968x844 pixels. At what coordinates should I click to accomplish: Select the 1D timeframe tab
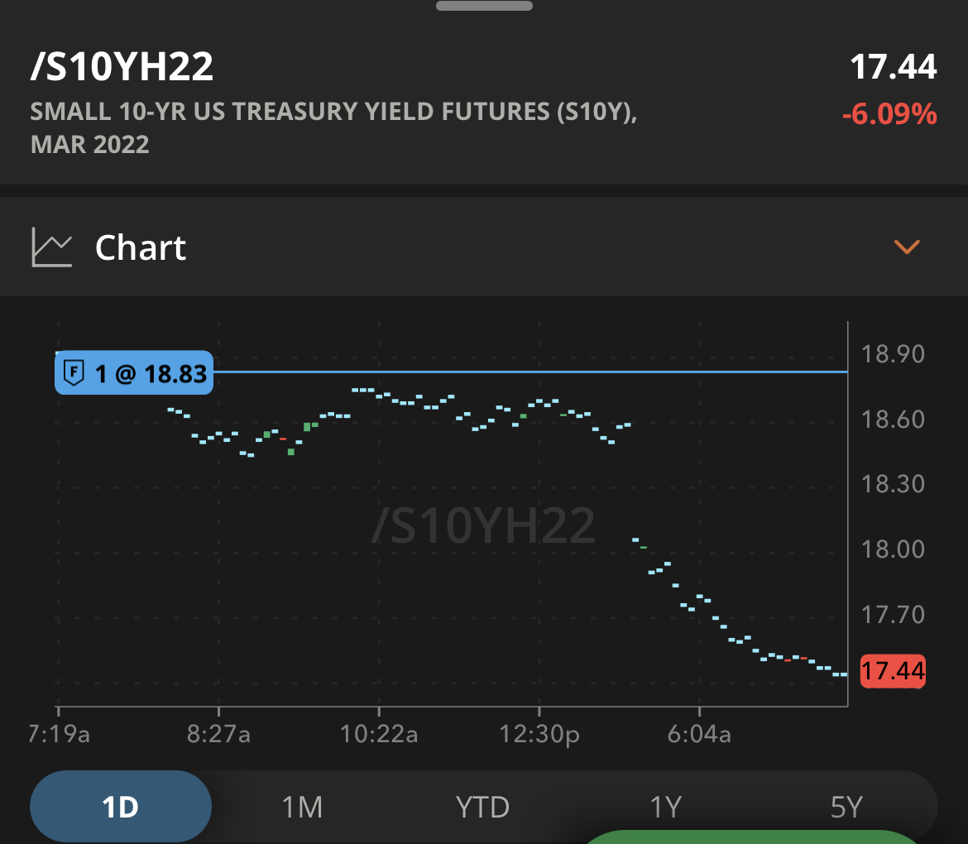[121, 806]
